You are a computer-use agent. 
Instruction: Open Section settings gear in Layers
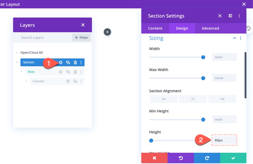61,62
